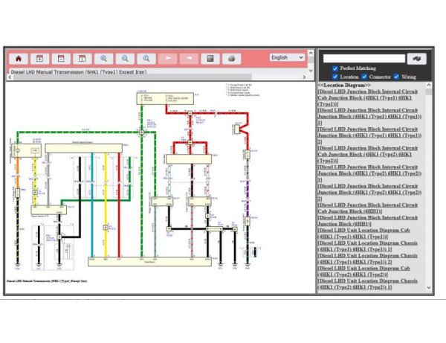Click the expand panel toolbar button

pyautogui.click(x=39, y=58)
